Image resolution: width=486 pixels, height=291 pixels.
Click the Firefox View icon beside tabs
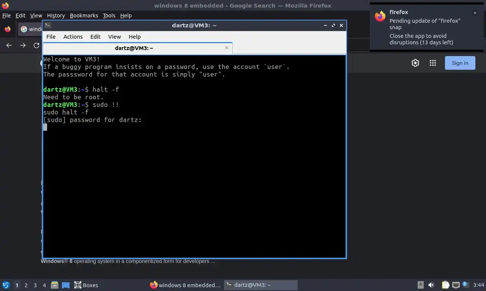pyautogui.click(x=8, y=29)
